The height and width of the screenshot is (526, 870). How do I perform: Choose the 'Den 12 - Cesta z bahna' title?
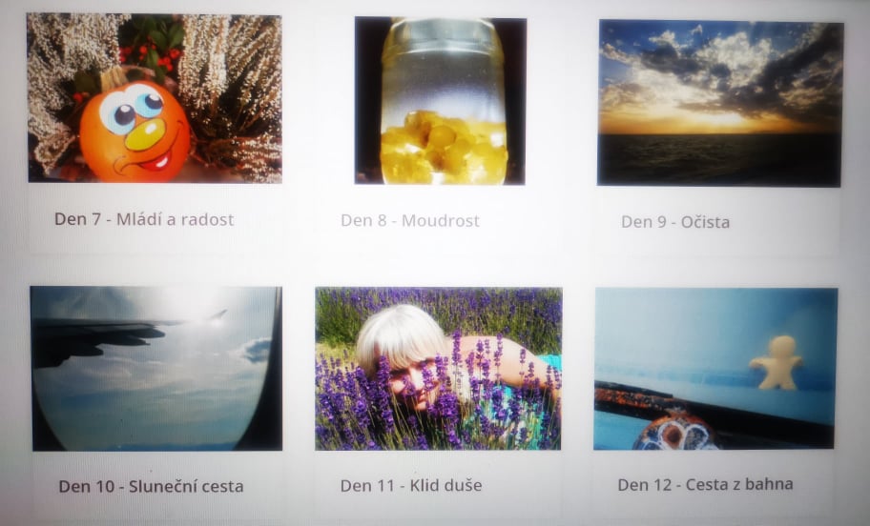click(705, 484)
